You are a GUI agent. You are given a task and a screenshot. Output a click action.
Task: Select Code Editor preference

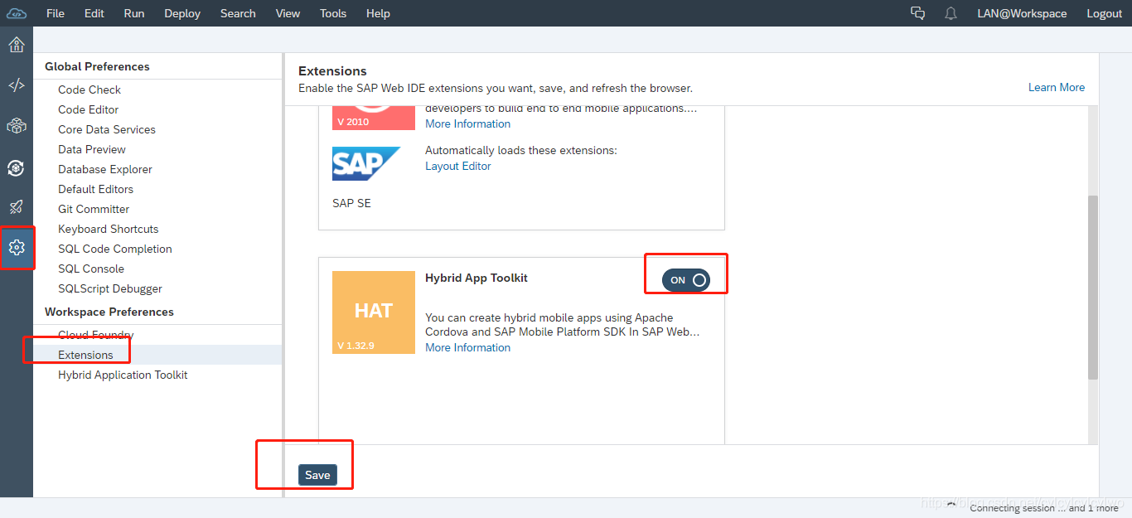point(89,109)
